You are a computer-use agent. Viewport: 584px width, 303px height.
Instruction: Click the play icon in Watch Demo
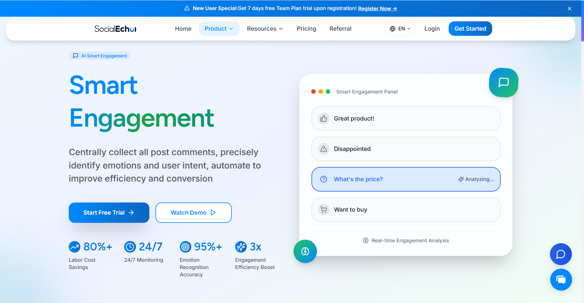tap(213, 213)
